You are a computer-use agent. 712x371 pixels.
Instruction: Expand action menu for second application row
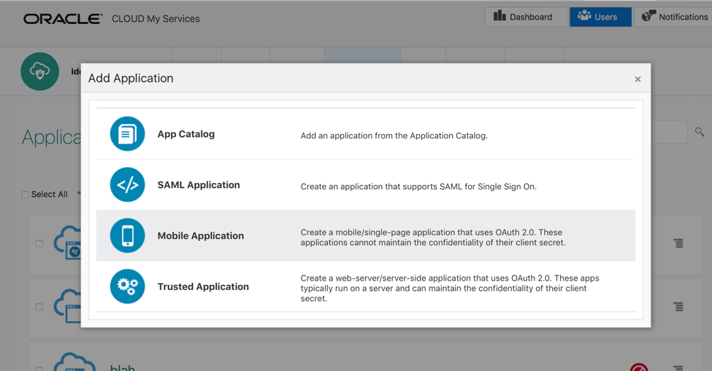click(678, 307)
